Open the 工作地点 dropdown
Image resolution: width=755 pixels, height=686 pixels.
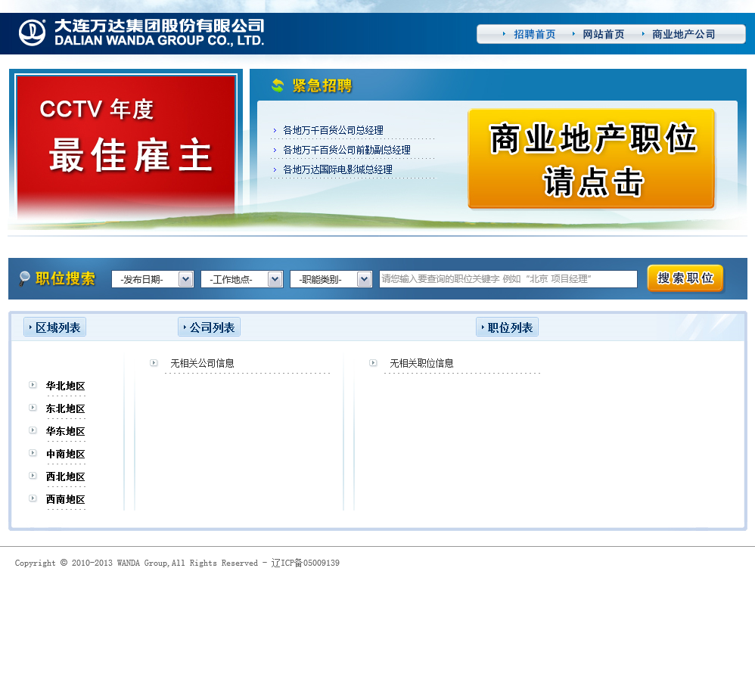242,279
